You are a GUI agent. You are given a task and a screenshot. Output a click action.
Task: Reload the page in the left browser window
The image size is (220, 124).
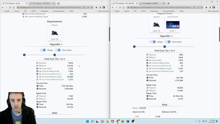[10, 8]
